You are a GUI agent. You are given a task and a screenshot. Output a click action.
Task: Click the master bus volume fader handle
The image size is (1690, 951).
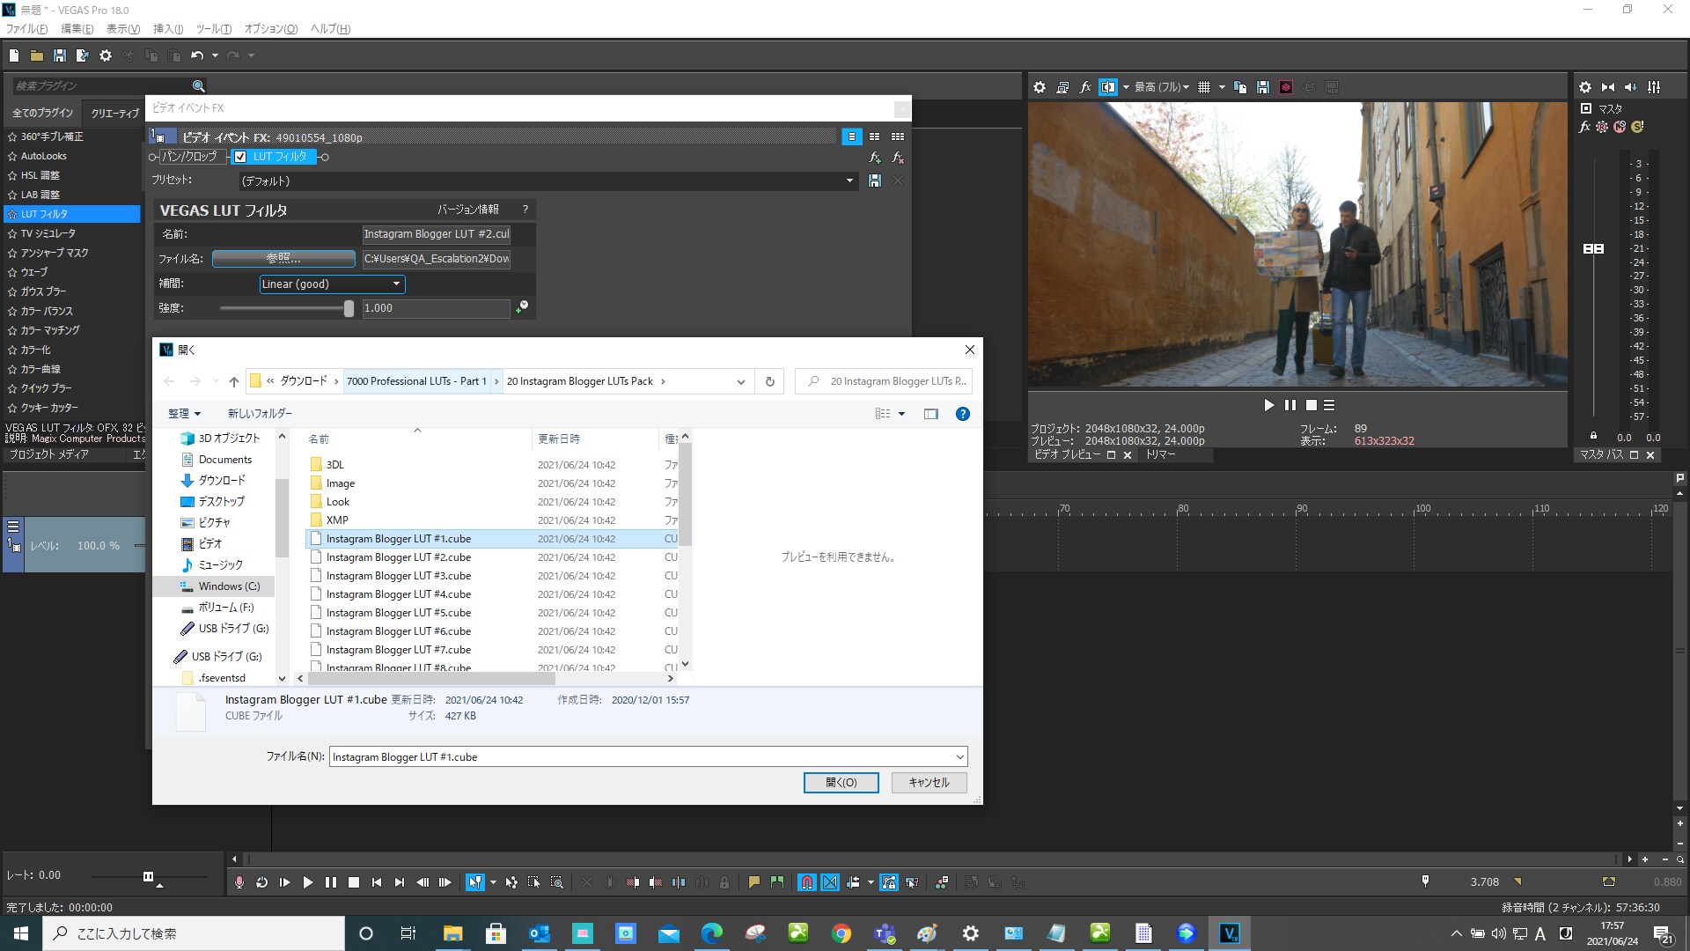(x=1593, y=249)
